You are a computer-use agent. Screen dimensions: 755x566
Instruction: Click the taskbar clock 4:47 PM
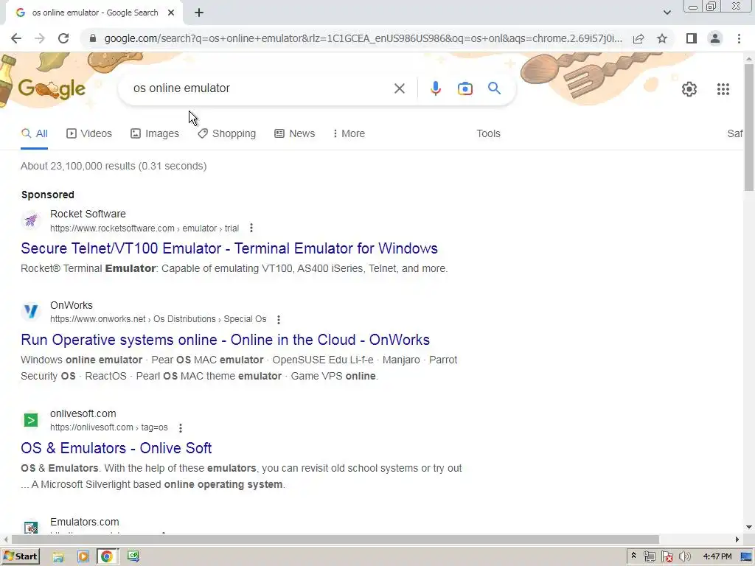pyautogui.click(x=717, y=556)
